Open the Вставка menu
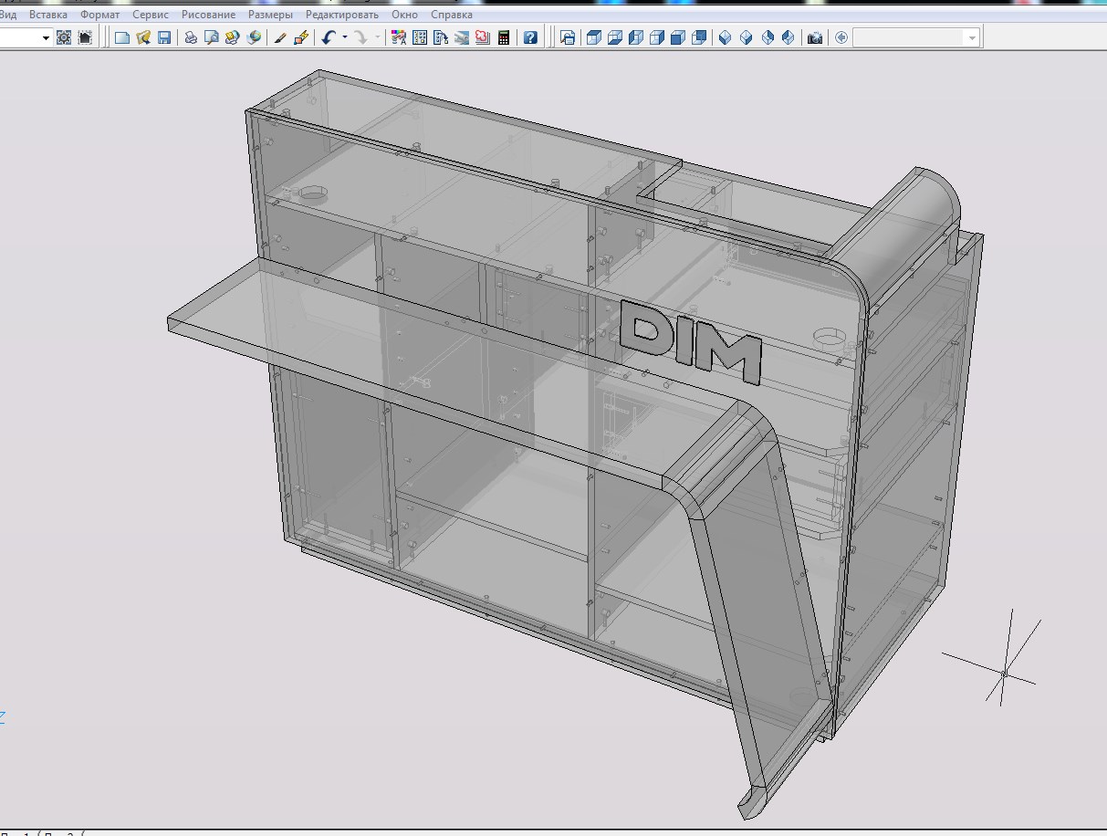 pos(48,15)
